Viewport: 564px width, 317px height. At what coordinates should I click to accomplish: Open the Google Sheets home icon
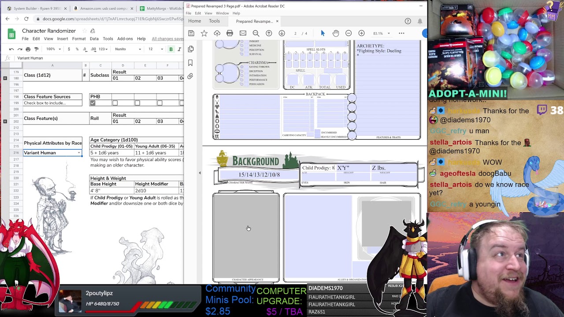pyautogui.click(x=12, y=34)
